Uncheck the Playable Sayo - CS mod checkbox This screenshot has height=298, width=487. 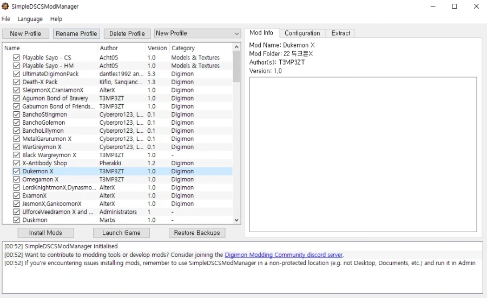point(16,58)
